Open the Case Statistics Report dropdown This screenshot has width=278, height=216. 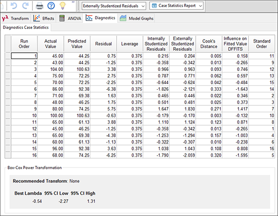(176, 6)
